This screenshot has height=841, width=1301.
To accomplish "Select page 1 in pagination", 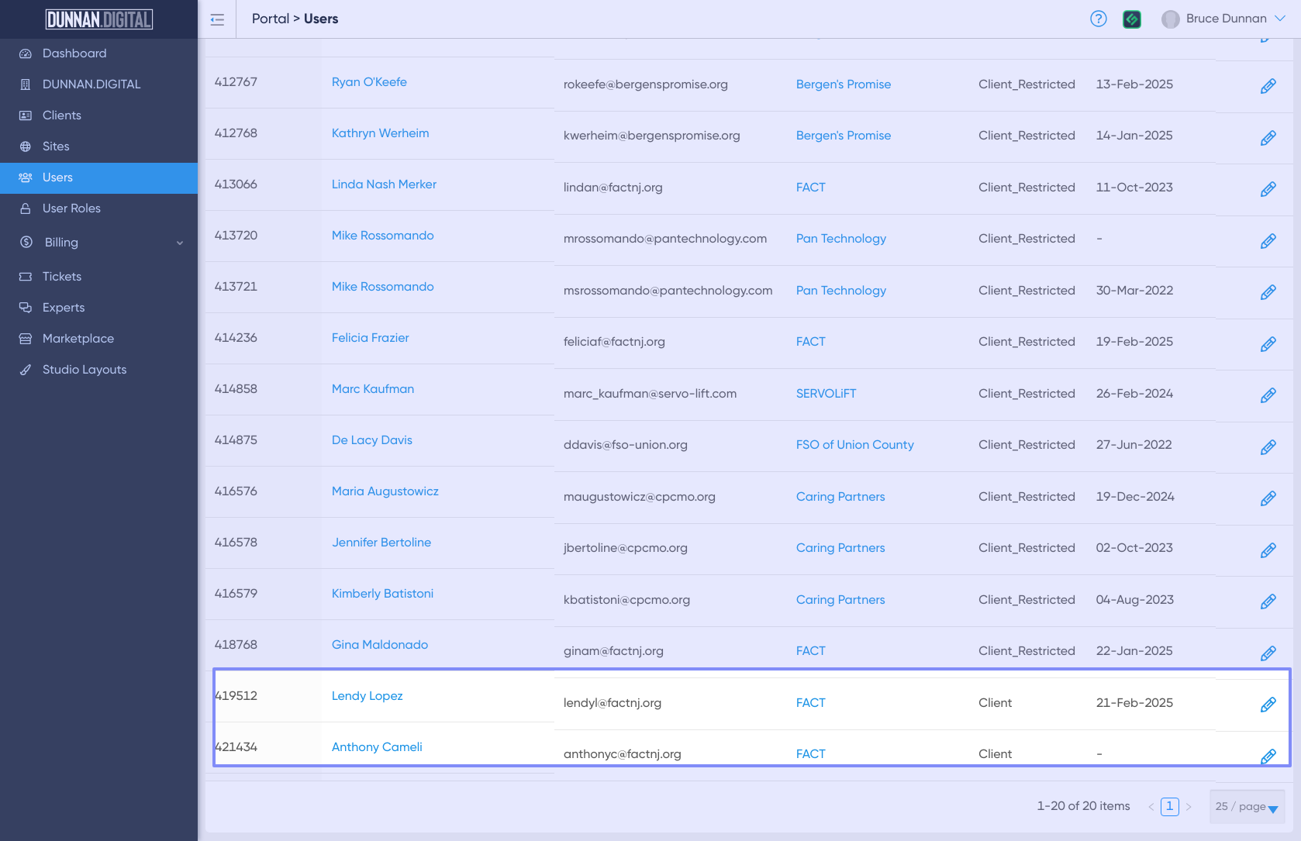I will coord(1169,806).
